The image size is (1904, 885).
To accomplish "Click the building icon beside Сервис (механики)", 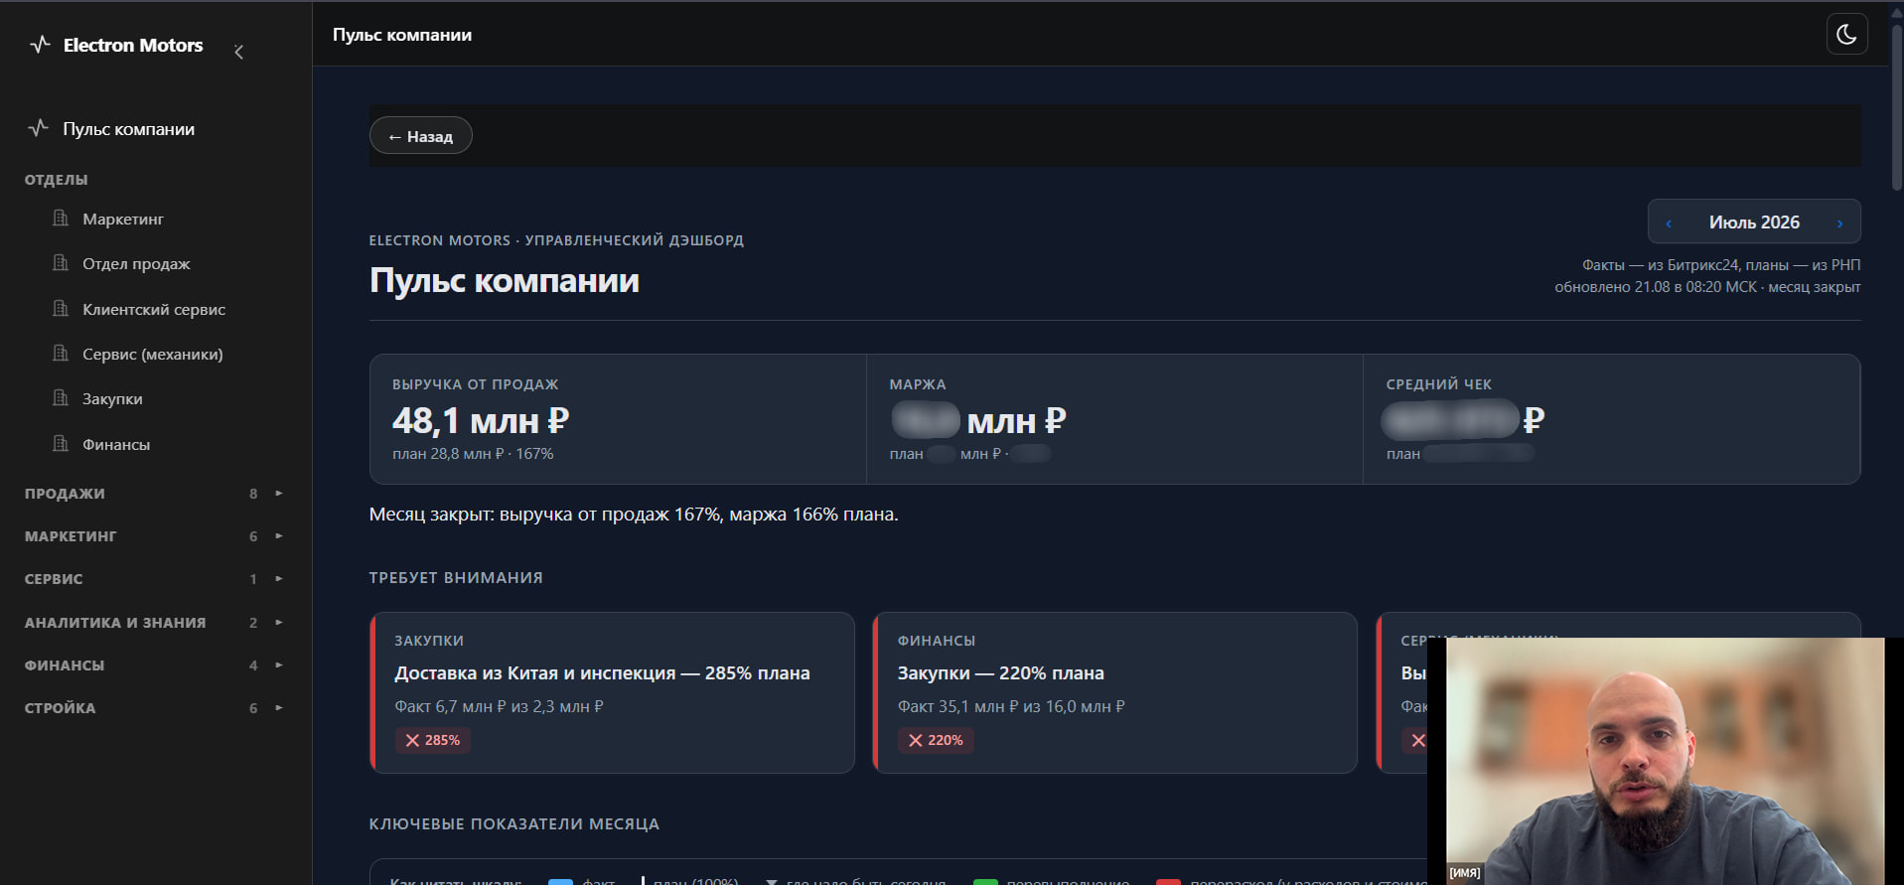I will [61, 353].
